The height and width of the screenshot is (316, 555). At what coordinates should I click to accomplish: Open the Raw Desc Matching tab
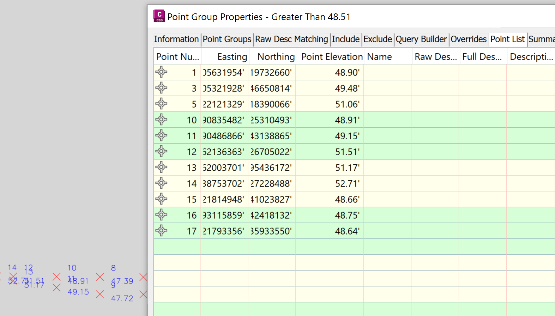291,39
